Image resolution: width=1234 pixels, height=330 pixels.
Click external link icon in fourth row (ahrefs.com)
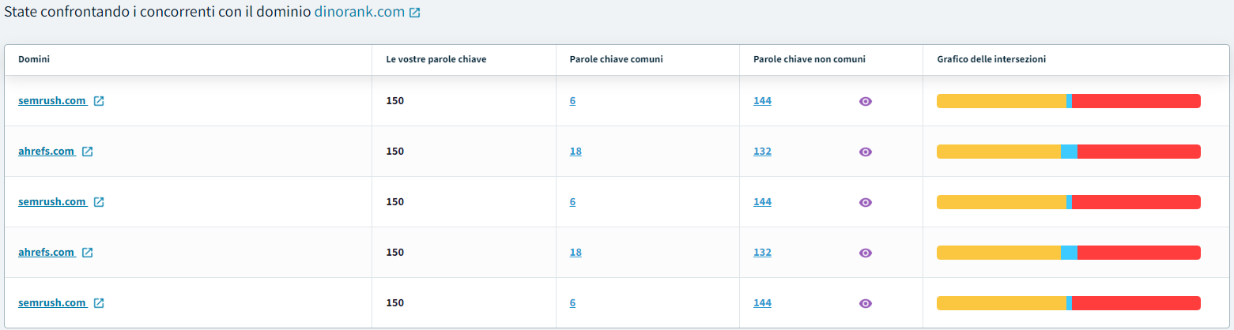point(88,253)
